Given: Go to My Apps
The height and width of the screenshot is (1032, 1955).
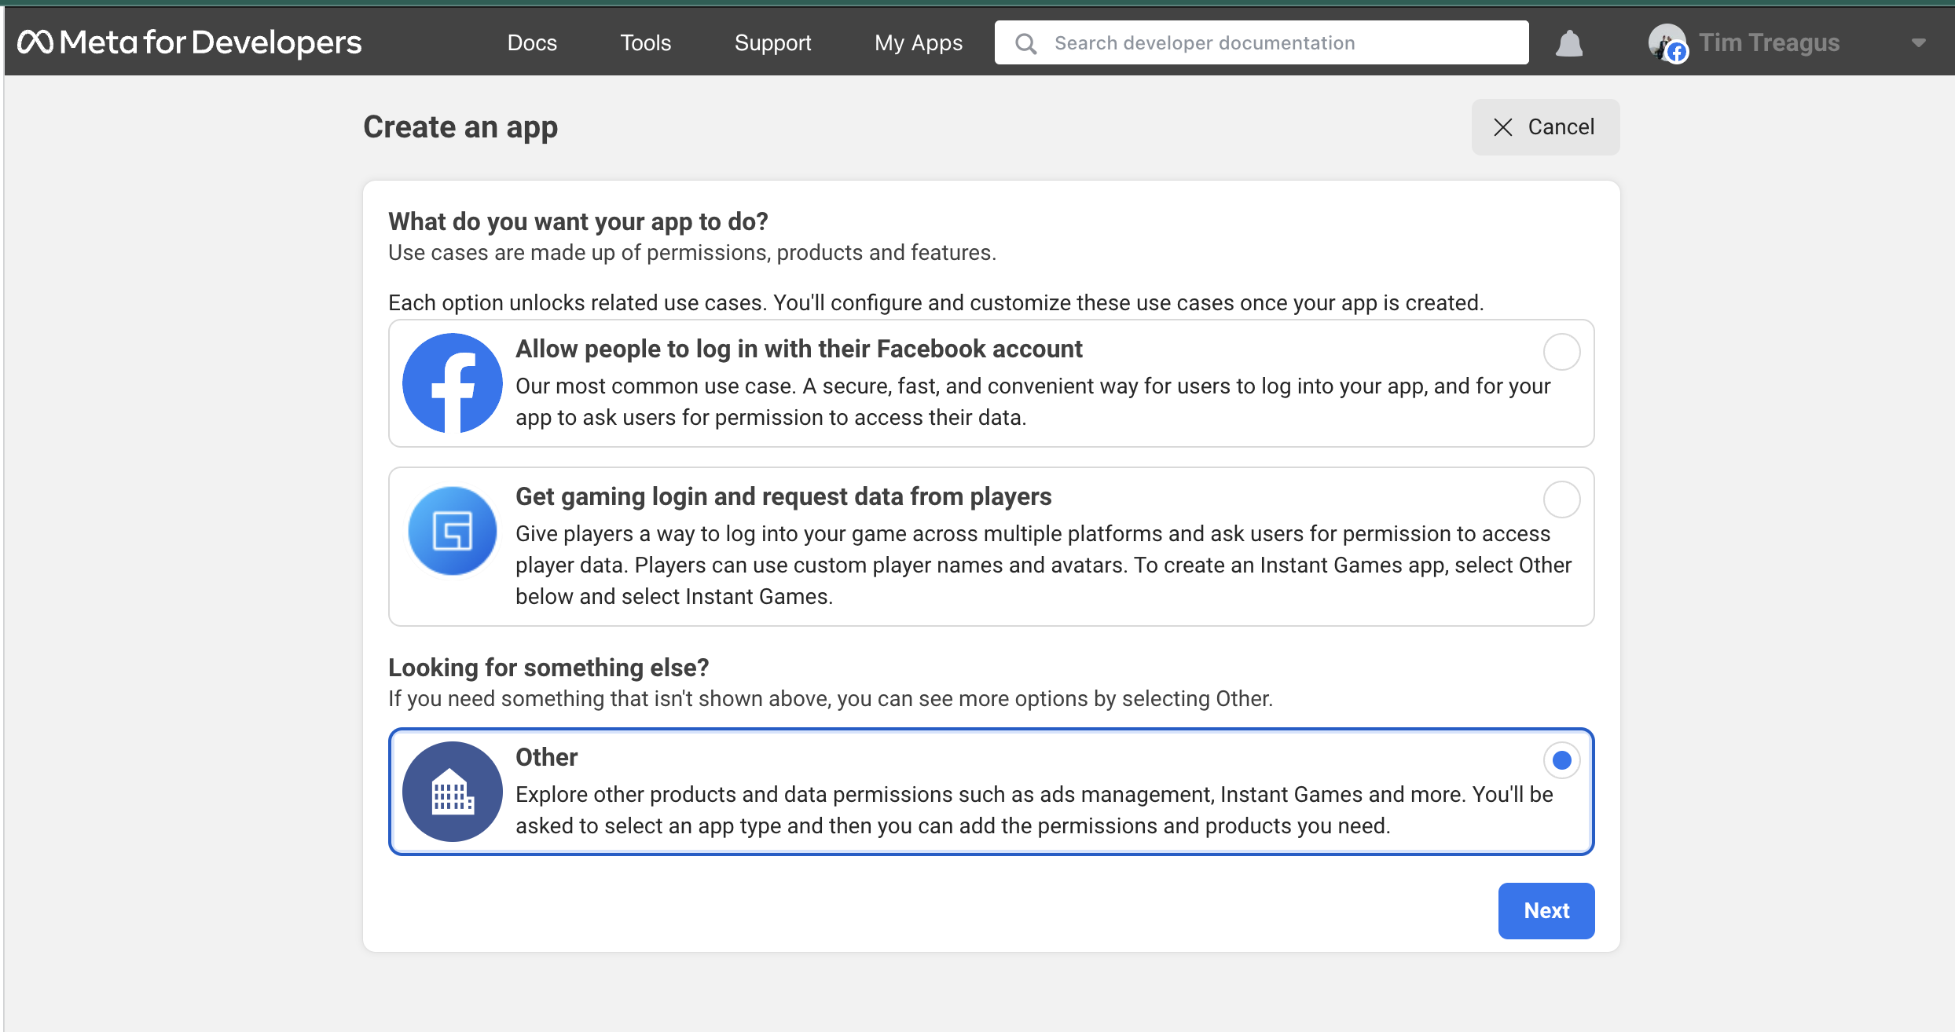Looking at the screenshot, I should (918, 43).
